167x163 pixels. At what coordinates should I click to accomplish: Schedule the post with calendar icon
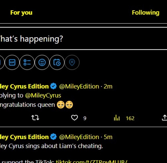(57, 63)
